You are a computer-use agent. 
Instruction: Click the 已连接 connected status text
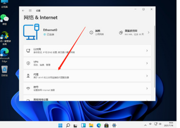point(50,34)
